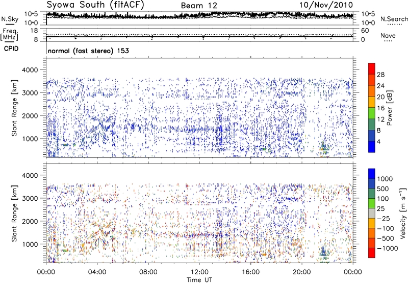Select the red top segment of the power color bar

[372, 68]
